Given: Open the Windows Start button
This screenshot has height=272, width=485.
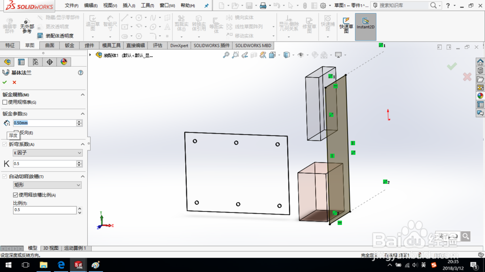Looking at the screenshot, I should coord(8,265).
